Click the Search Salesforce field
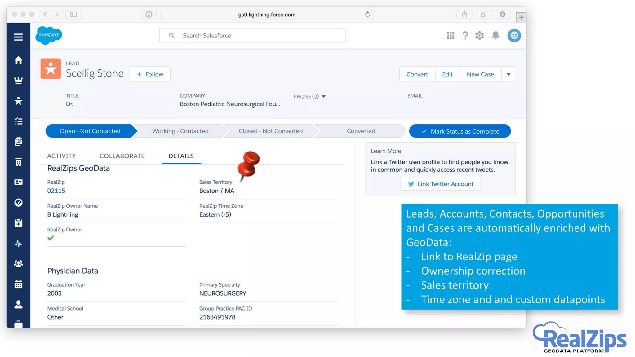 point(252,36)
